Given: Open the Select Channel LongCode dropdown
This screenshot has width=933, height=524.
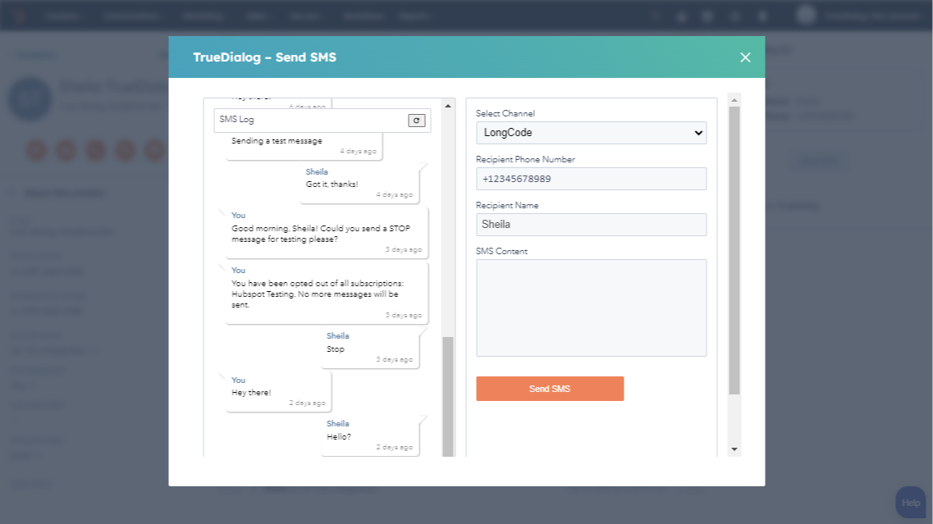Looking at the screenshot, I should (591, 133).
